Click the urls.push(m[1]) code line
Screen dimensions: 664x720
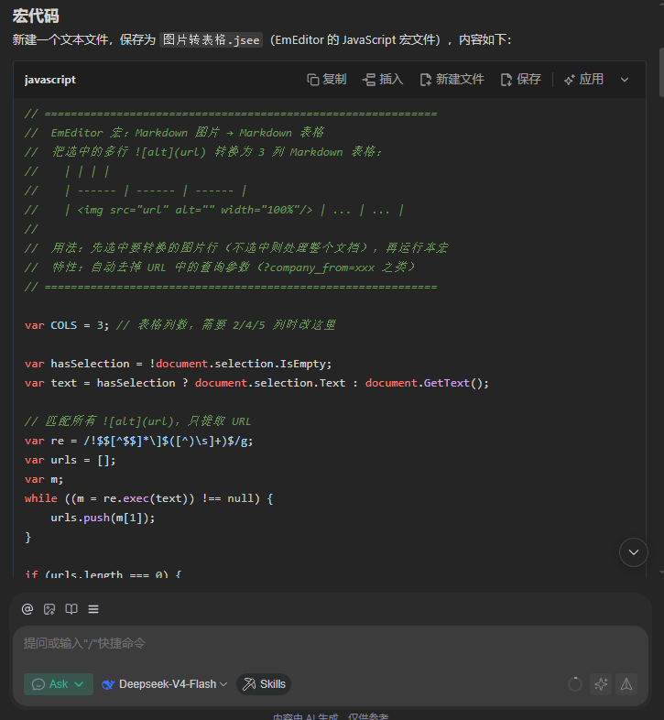103,518
